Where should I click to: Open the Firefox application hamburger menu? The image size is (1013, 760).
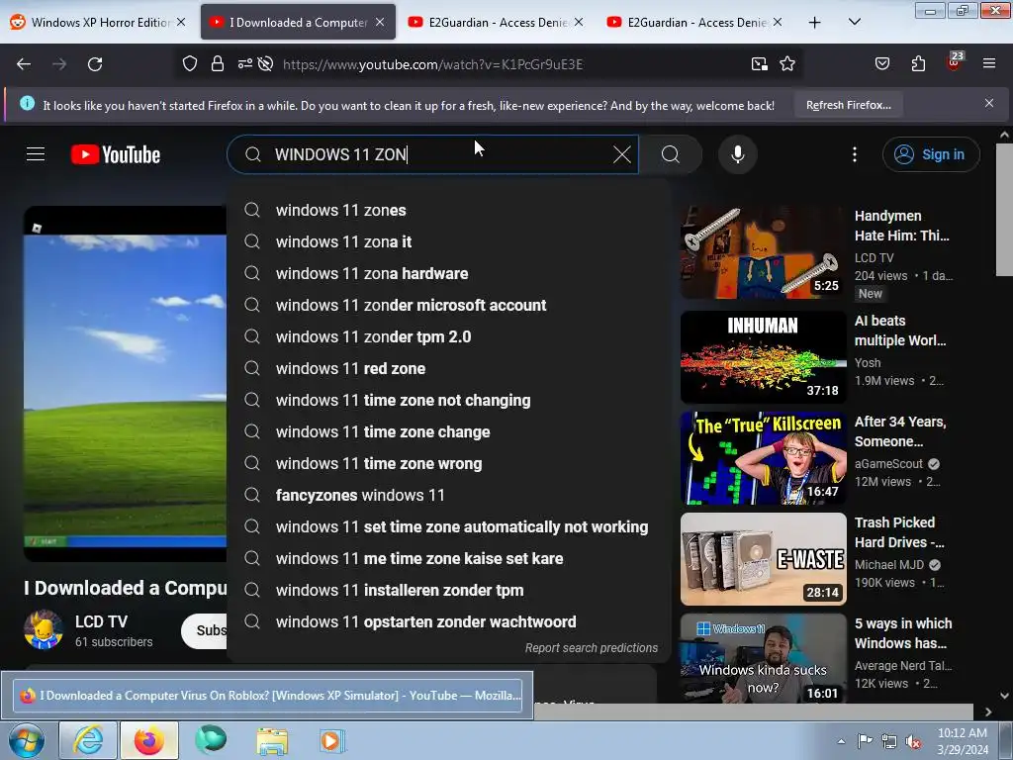(x=989, y=64)
